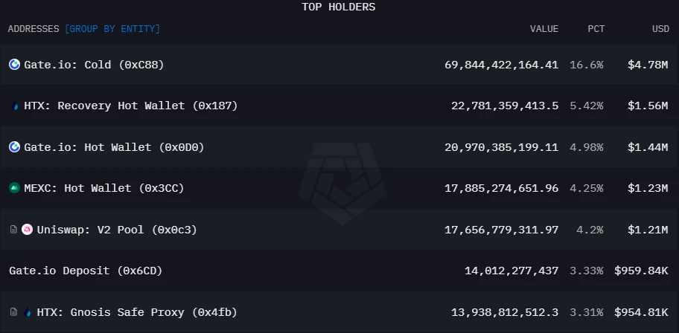The height and width of the screenshot is (333, 679).
Task: Click the Uniswap unicorn logo icon
Action: coord(28,230)
